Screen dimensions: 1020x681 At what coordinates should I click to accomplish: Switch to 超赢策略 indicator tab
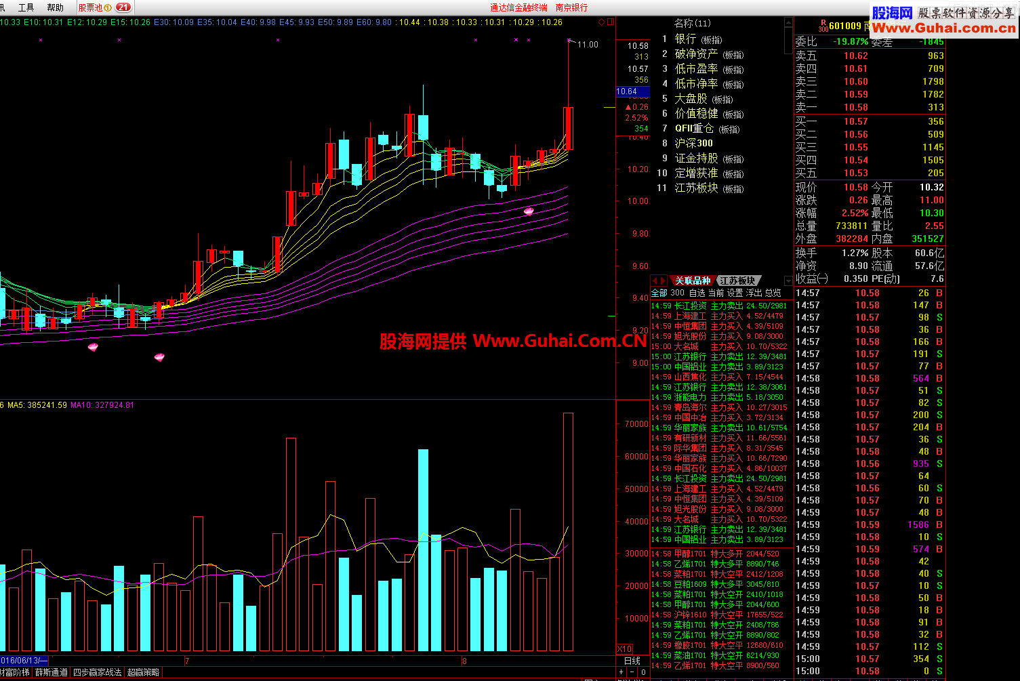point(143,672)
